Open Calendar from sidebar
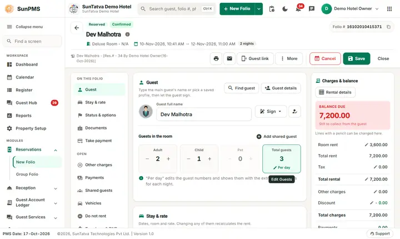This screenshot has height=239, width=400. click(x=32, y=77)
